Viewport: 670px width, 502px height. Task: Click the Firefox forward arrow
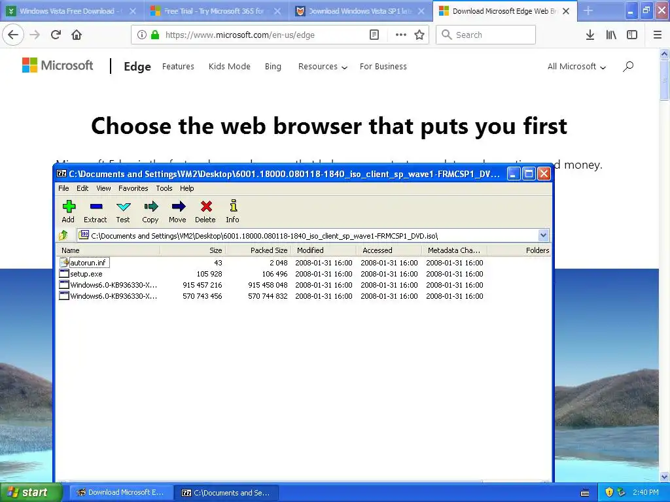35,35
